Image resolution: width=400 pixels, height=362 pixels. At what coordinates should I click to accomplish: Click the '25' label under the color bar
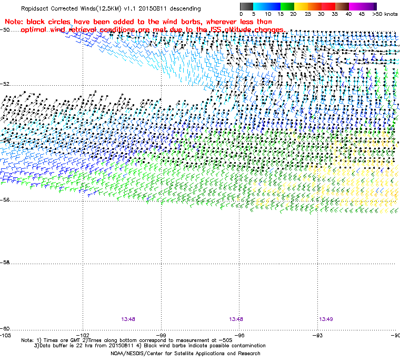coord(308,14)
